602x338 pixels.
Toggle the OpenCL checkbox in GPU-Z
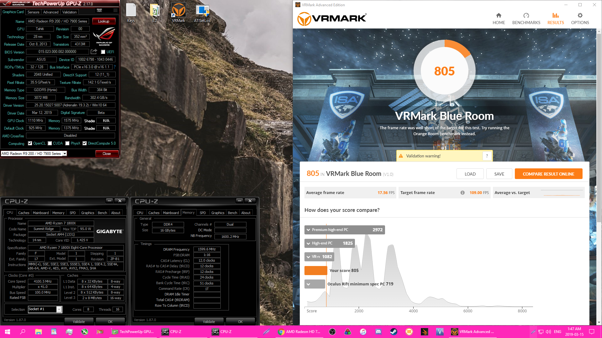[30, 143]
